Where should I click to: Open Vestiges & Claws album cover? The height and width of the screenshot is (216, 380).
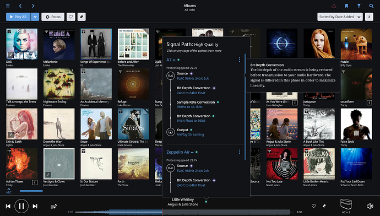tap(59, 164)
